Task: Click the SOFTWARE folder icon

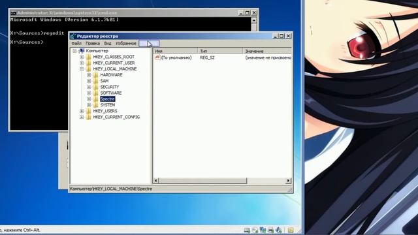Action: pyautogui.click(x=96, y=93)
